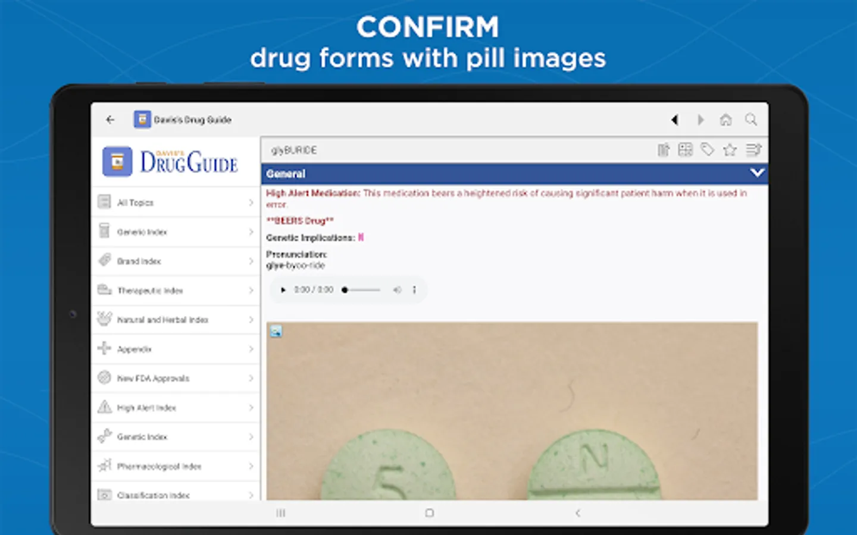The image size is (857, 535).
Task: Open High Alert Index entry
Action: pos(176,408)
